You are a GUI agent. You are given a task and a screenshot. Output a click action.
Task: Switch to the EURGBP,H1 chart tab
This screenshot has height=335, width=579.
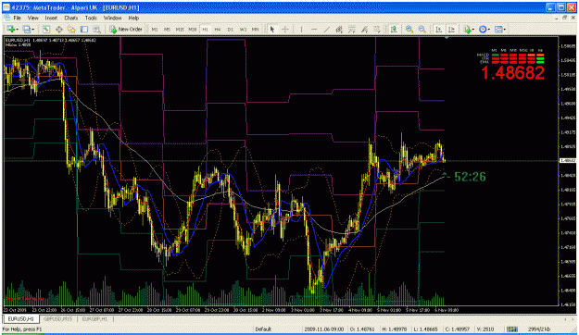[94, 318]
